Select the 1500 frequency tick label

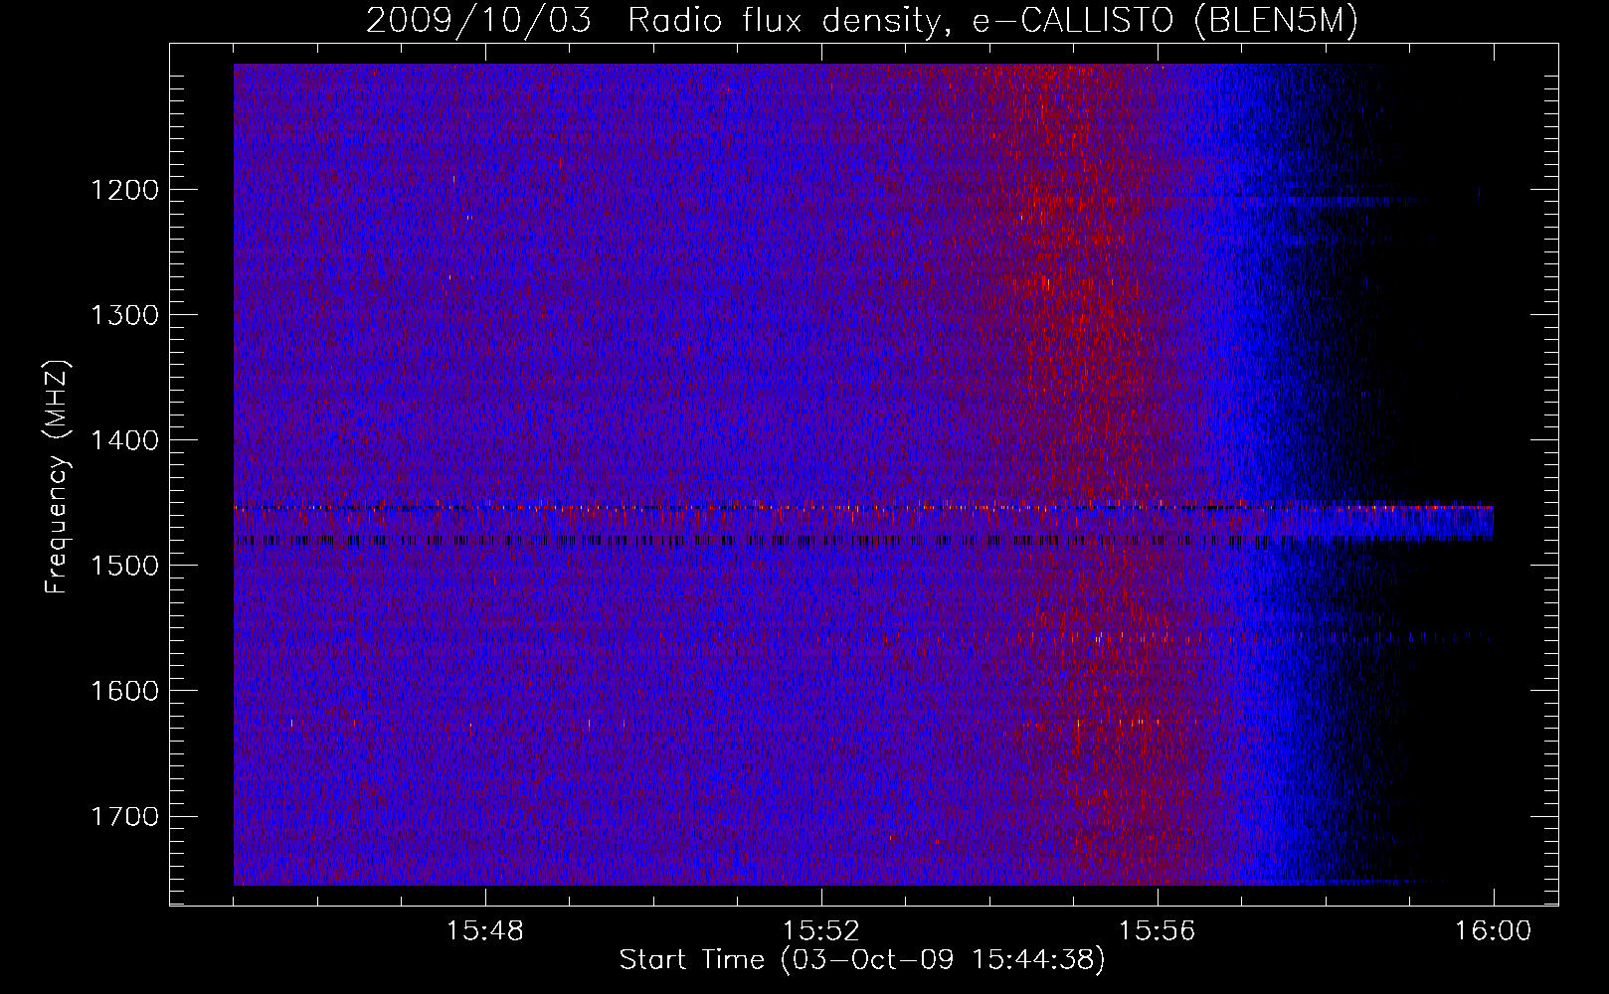pos(124,566)
